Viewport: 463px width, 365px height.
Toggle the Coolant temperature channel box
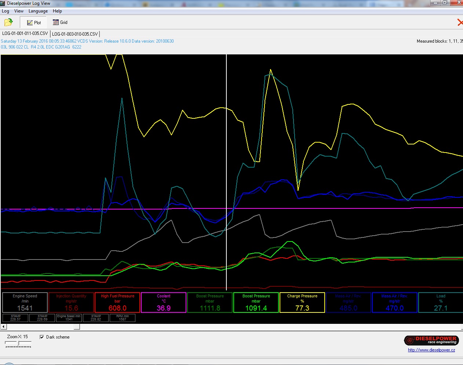pos(164,303)
